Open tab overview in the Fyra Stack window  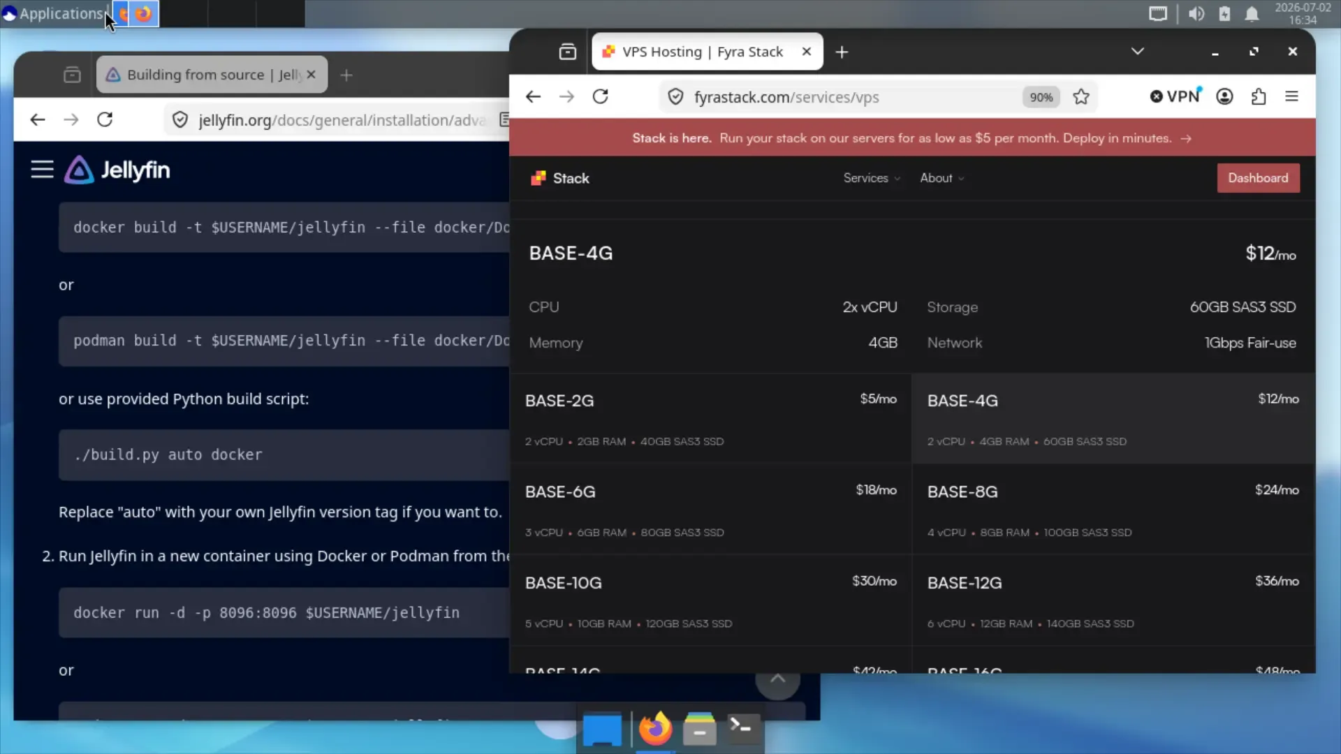point(568,52)
